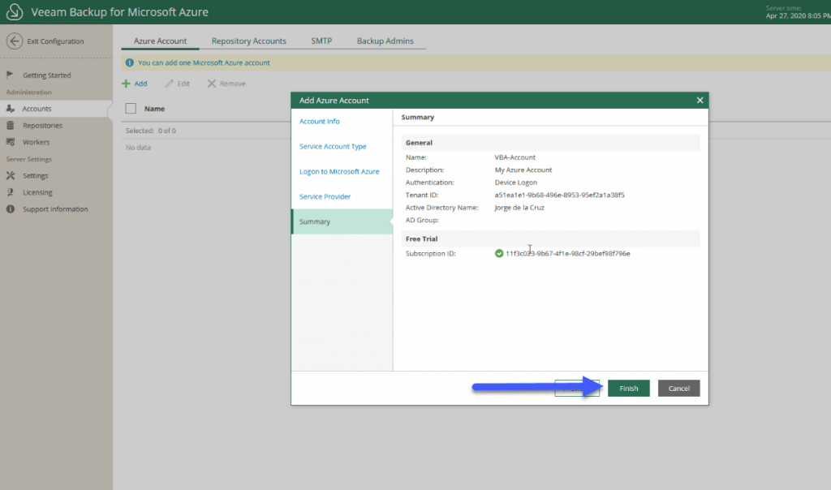
Task: Open the Backup Admins tab
Action: [x=385, y=41]
